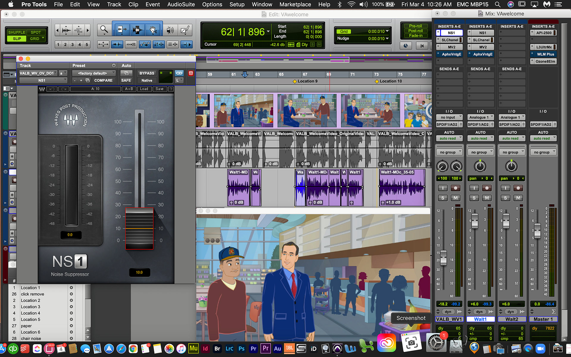The width and height of the screenshot is (571, 357).
Task: Toggle Automation Follows Edit button
Action: 145,45
